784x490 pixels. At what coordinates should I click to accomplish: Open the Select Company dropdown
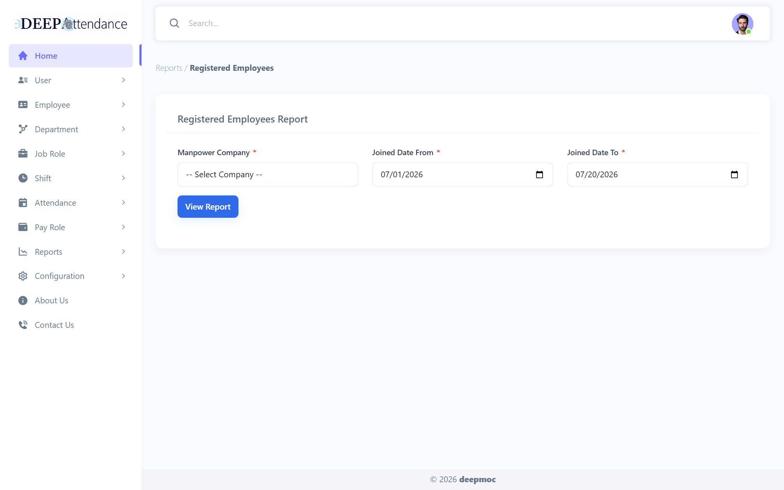click(x=268, y=175)
